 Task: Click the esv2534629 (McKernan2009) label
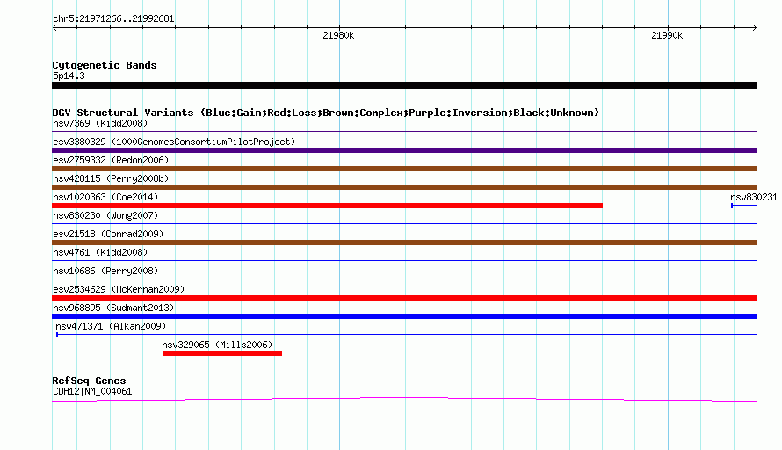119,289
